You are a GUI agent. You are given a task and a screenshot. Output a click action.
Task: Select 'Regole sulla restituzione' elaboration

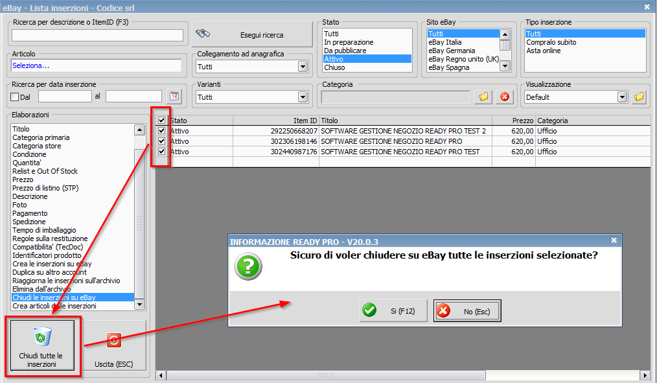click(x=73, y=238)
